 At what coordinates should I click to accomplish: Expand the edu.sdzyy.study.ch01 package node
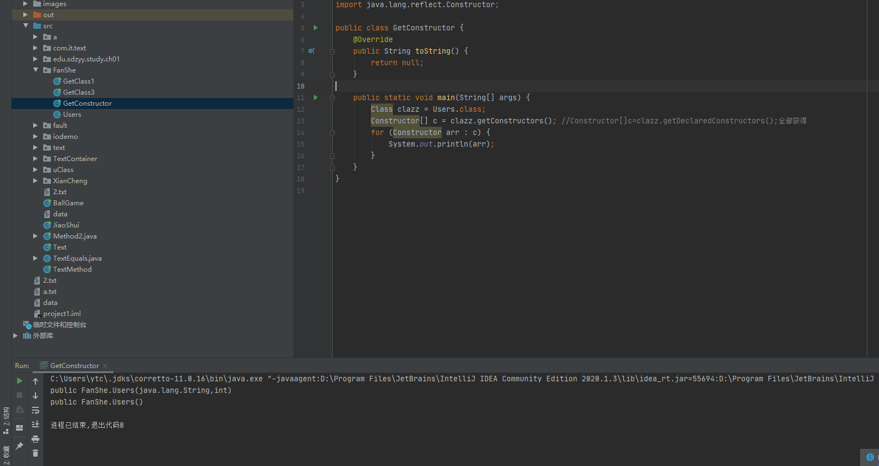click(35, 59)
